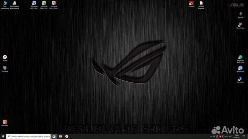Screen dimensions: 248x139
Task: Select the AIDA64 Engineer desktop icon
Action: [x=201, y=5]
